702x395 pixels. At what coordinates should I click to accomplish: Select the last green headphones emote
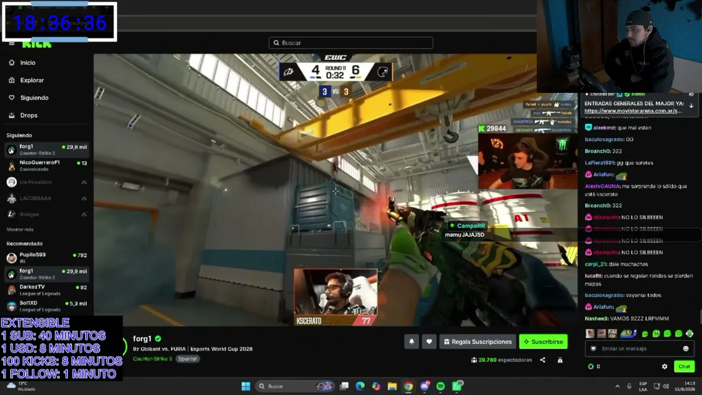point(689,334)
